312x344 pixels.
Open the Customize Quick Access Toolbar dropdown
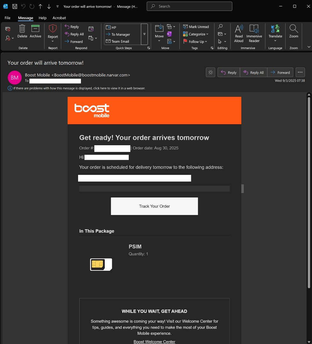coord(58,6)
